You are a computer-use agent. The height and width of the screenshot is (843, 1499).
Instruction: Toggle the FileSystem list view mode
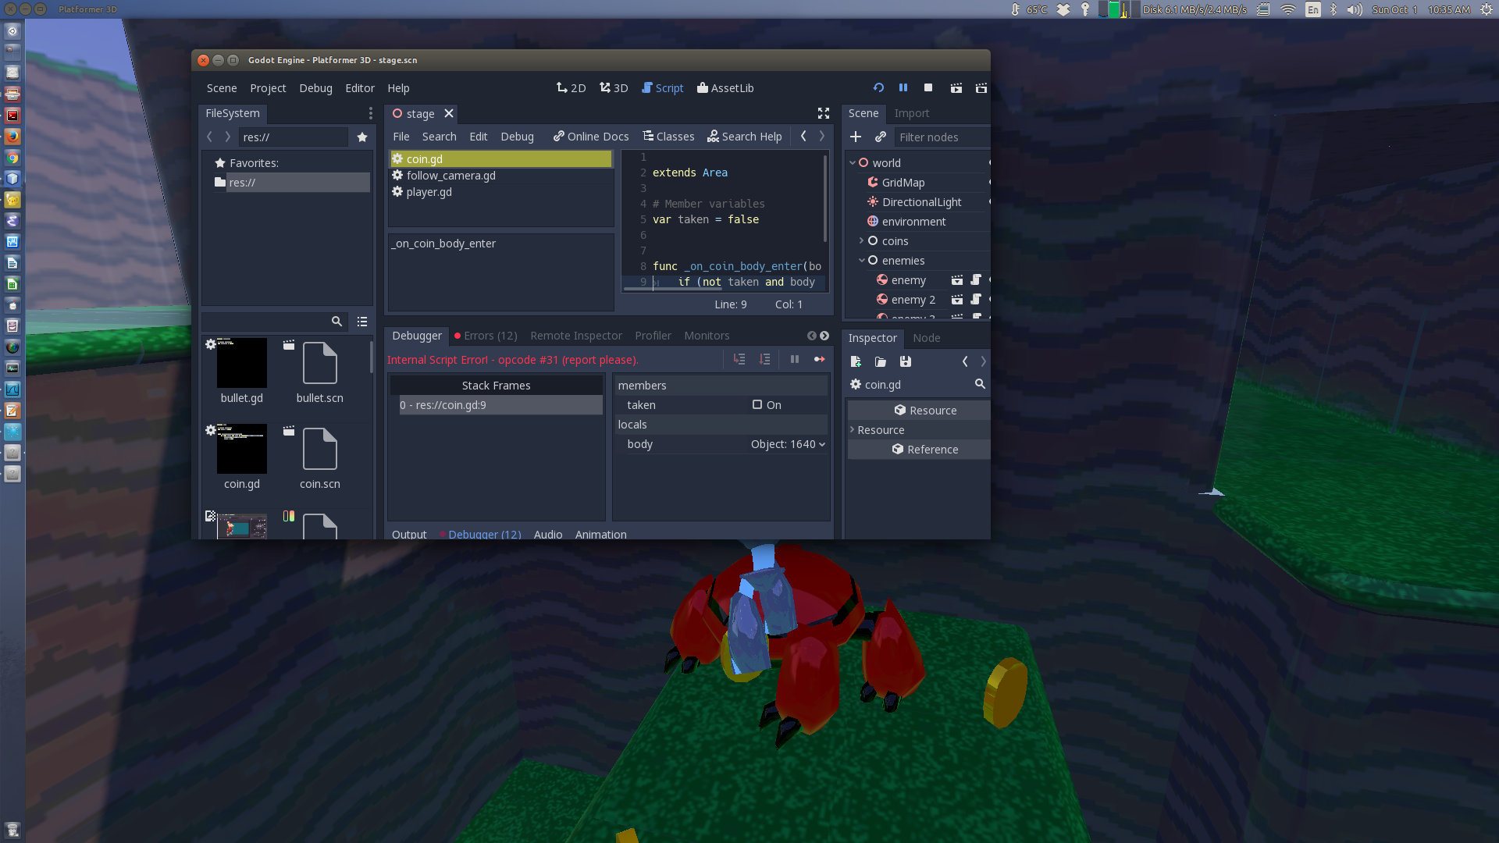tap(361, 321)
